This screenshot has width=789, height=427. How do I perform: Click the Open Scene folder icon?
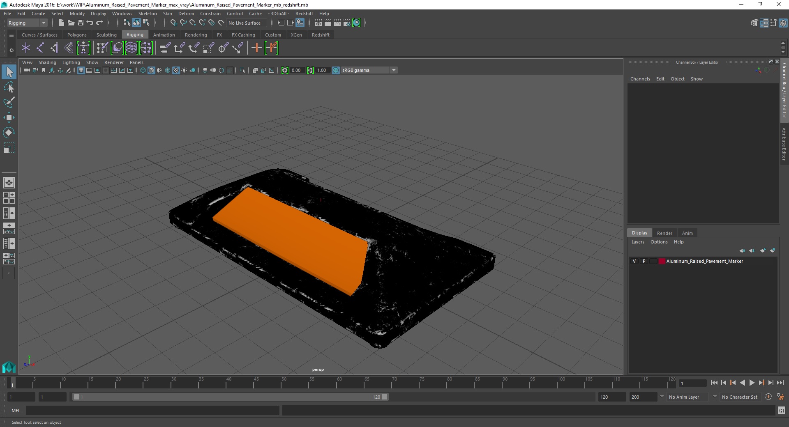(x=71, y=23)
